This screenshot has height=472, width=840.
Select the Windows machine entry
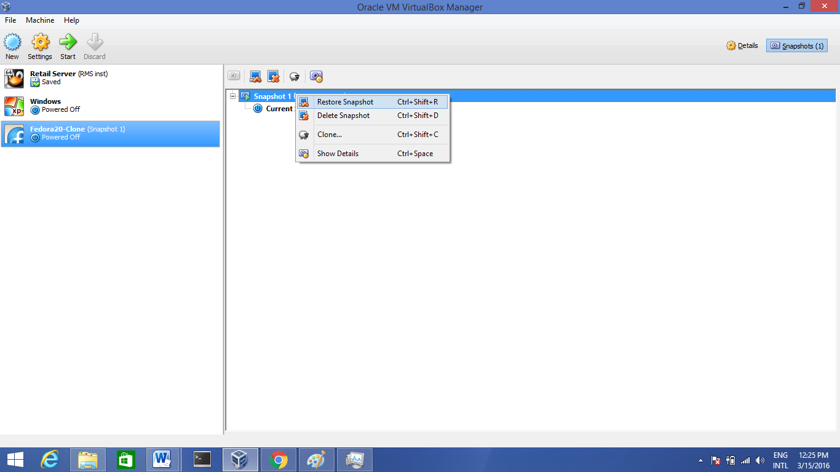click(x=110, y=106)
